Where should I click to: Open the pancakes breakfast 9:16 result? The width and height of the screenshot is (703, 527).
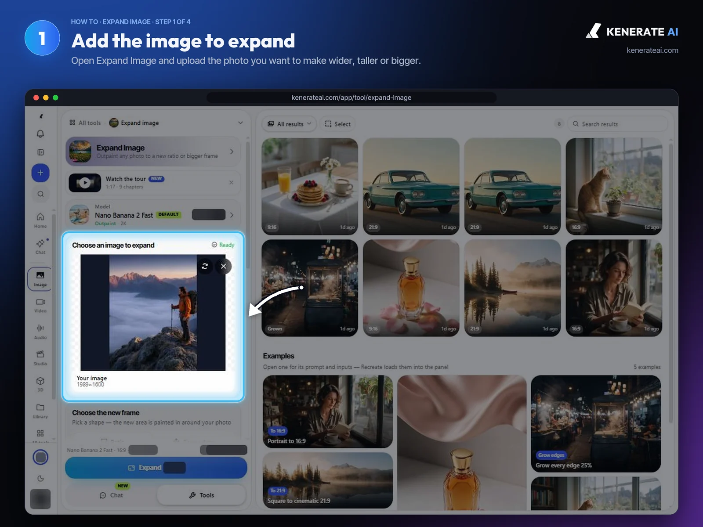coord(310,187)
